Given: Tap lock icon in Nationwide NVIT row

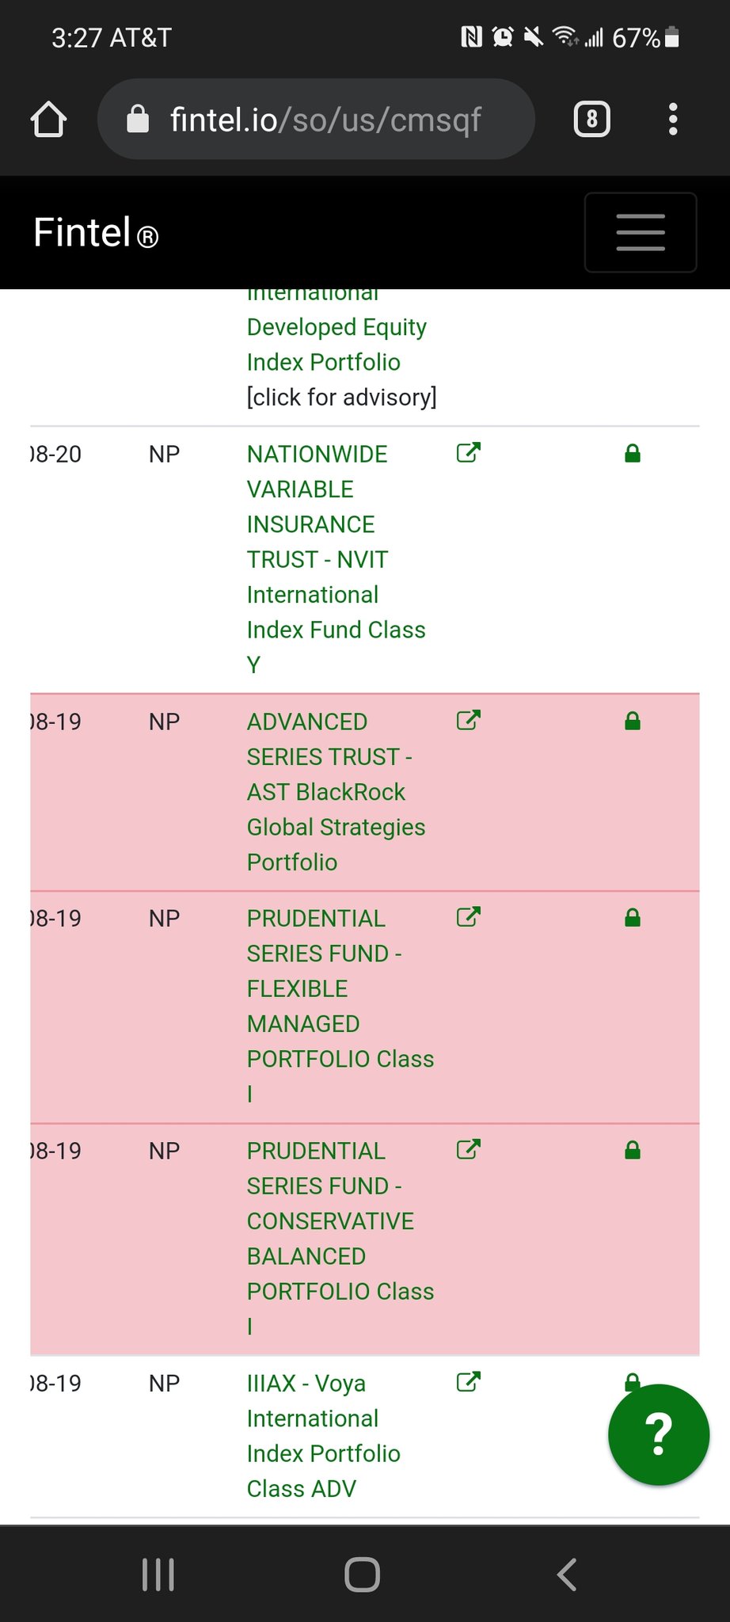Looking at the screenshot, I should (x=632, y=454).
